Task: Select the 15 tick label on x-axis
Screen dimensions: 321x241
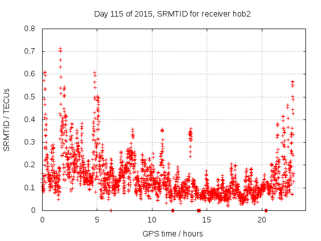Action: [x=207, y=220]
